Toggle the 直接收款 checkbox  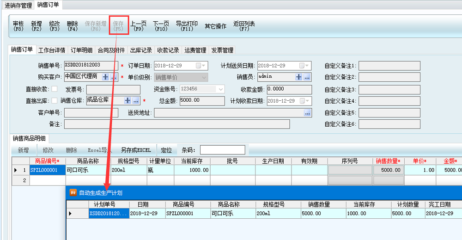coord(55,89)
